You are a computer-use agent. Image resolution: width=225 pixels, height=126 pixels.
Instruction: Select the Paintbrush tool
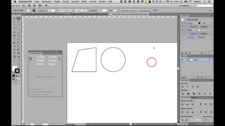click(x=18, y=32)
